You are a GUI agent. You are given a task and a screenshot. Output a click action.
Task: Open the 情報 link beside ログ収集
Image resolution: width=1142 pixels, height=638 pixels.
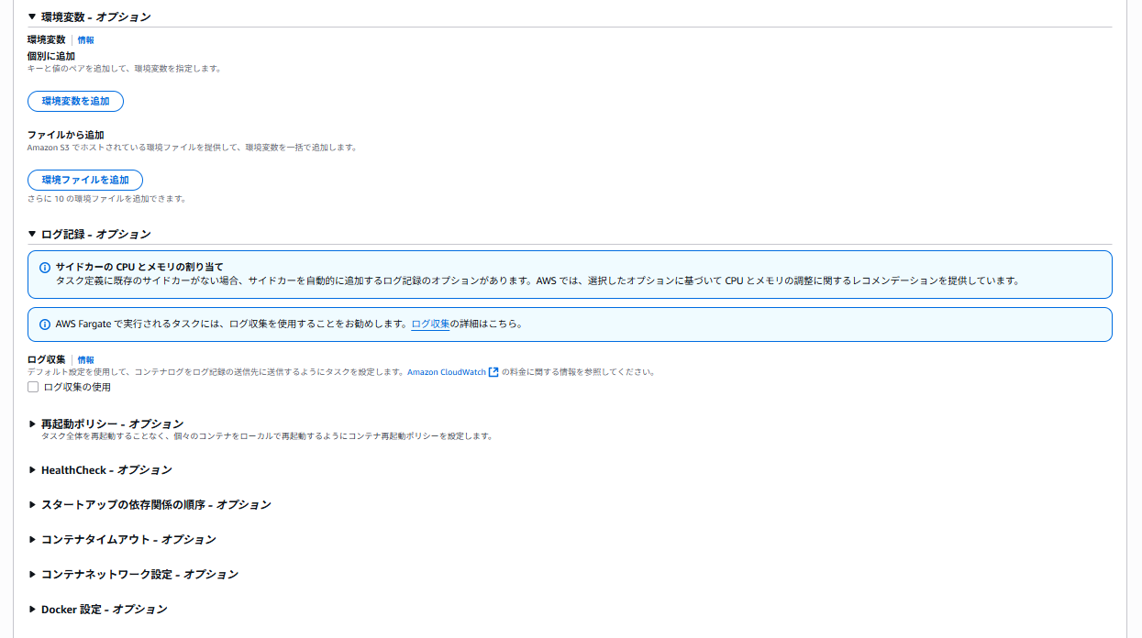[x=85, y=360]
